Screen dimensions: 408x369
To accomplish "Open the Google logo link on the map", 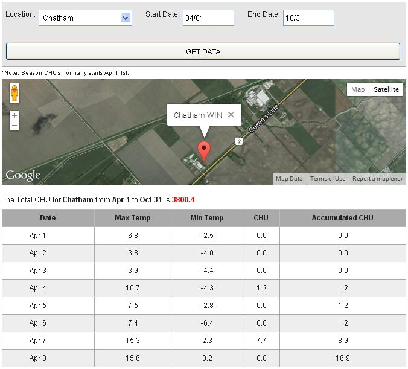I will (x=23, y=175).
